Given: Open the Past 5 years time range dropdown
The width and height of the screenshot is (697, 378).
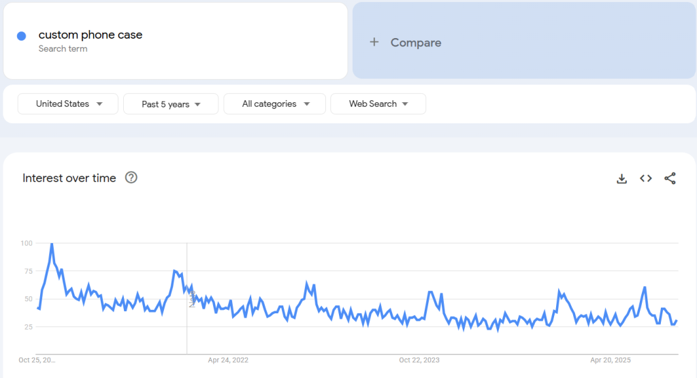Looking at the screenshot, I should [171, 104].
